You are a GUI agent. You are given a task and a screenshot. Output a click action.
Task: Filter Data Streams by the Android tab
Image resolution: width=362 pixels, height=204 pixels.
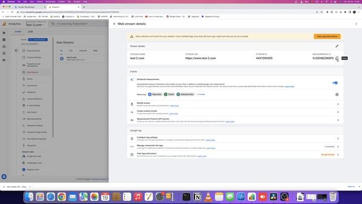(83, 50)
